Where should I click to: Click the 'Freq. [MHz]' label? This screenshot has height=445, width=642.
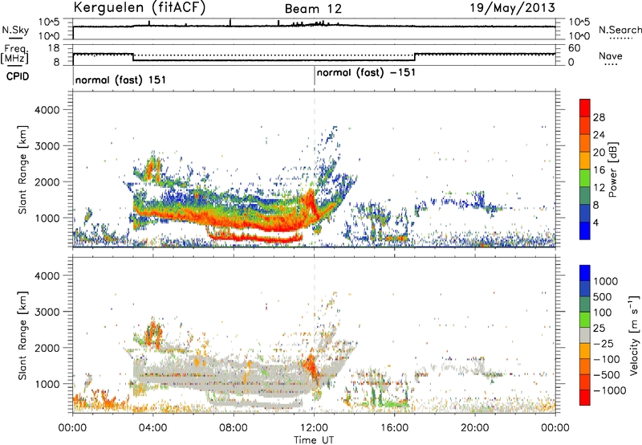pyautogui.click(x=15, y=55)
